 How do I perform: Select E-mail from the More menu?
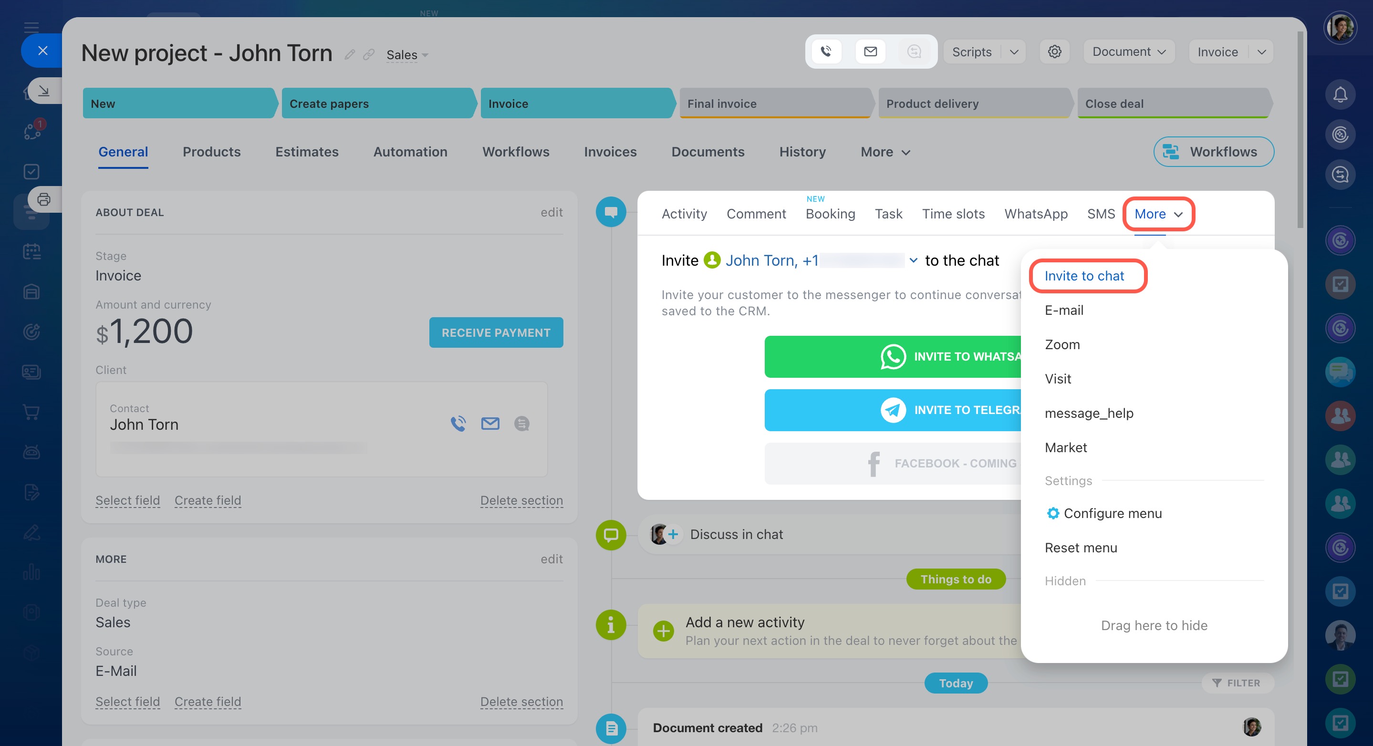tap(1063, 310)
